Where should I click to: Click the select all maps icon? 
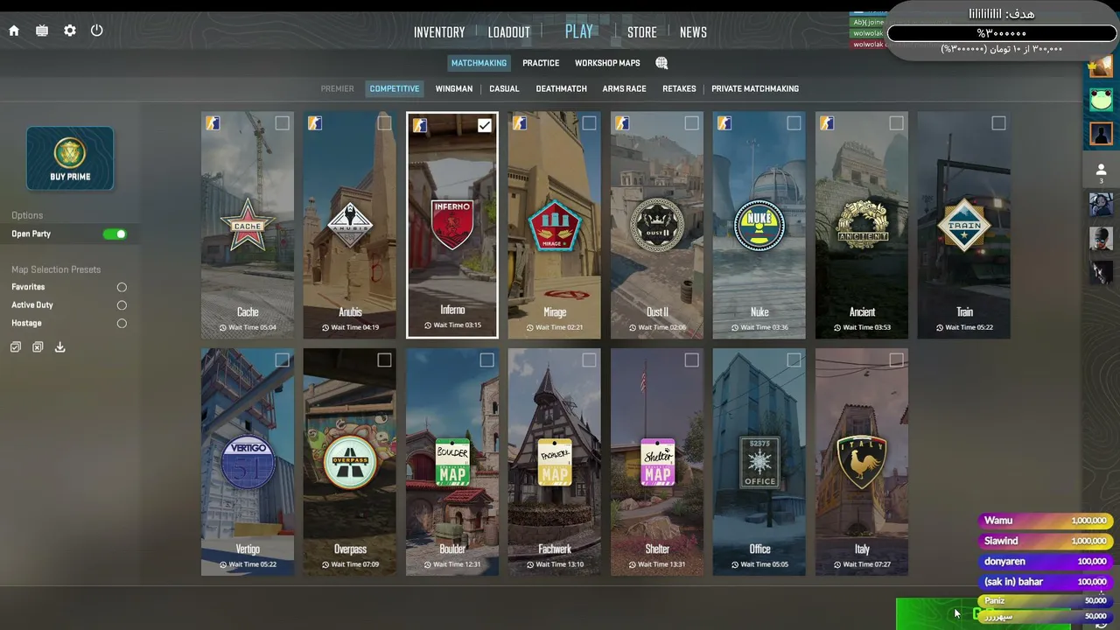click(16, 347)
